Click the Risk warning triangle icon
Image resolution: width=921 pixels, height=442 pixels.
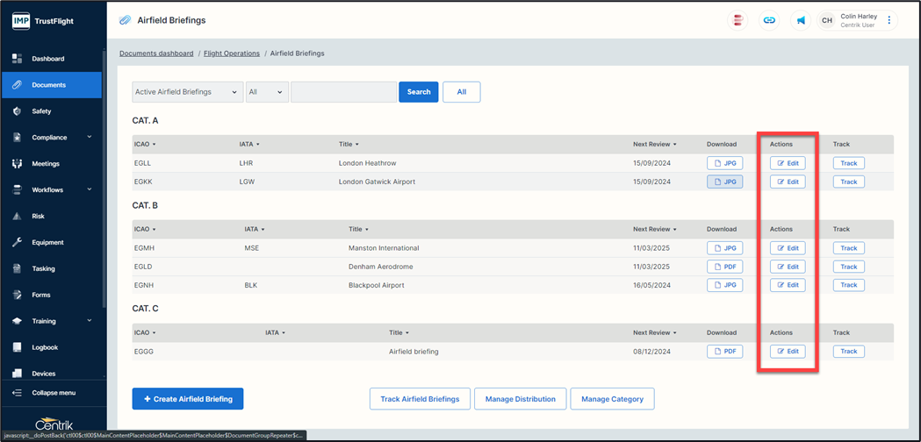click(17, 216)
